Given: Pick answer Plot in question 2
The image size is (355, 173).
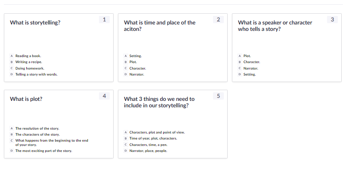Looking at the screenshot, I should click(133, 62).
